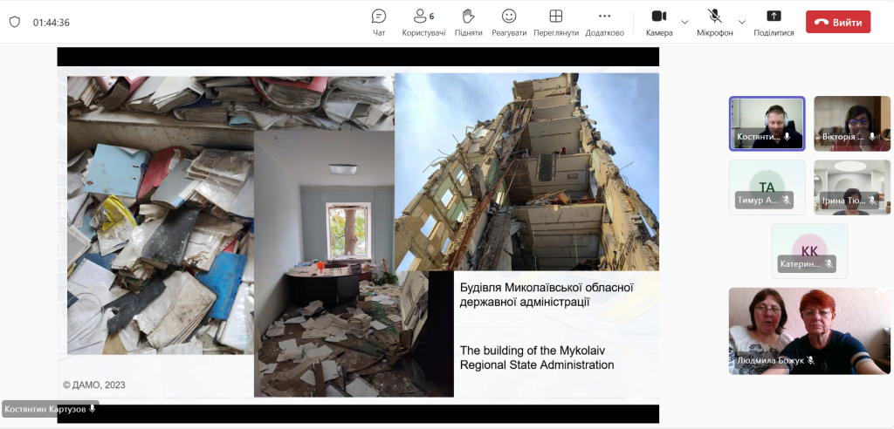The width and height of the screenshot is (894, 429).
Task: Select the Тимур TA avatar tile
Action: 767,187
